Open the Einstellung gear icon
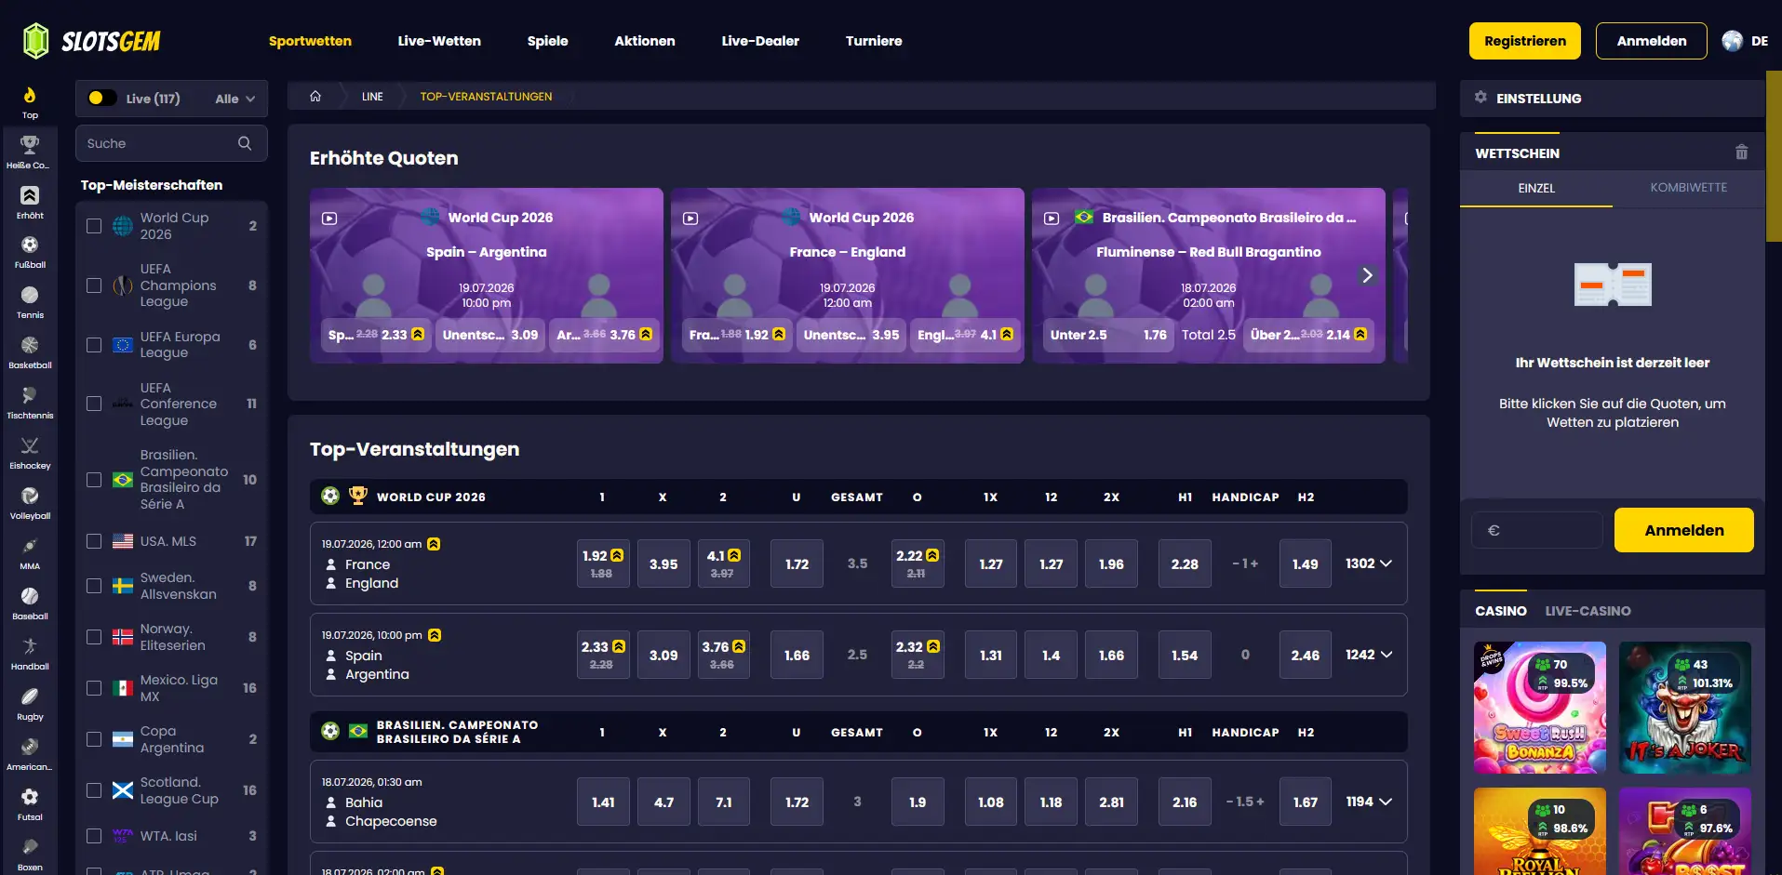The height and width of the screenshot is (875, 1782). click(1481, 97)
